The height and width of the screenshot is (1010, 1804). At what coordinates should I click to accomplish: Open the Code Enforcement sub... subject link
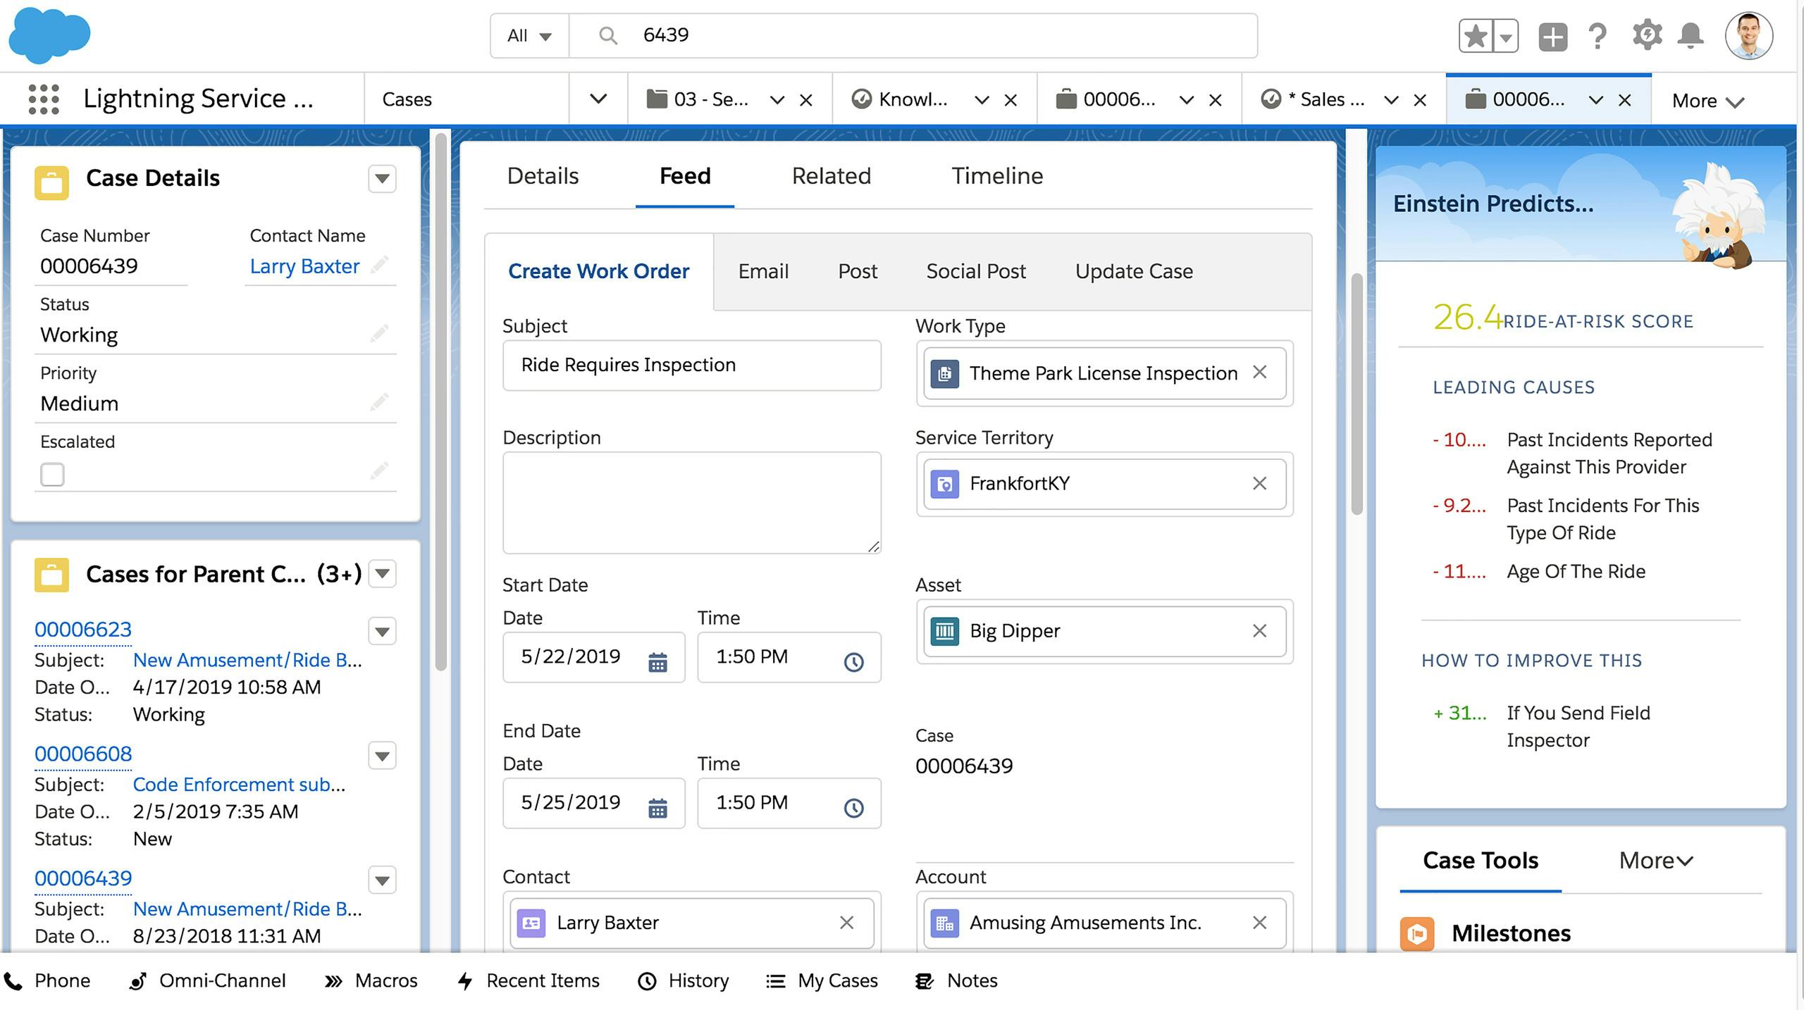tap(239, 784)
